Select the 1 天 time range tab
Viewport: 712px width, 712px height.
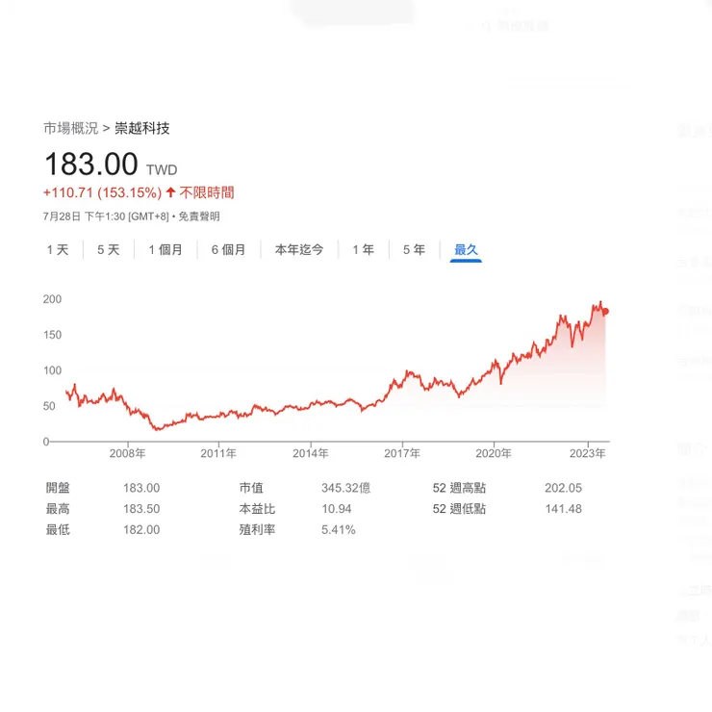pyautogui.click(x=58, y=250)
